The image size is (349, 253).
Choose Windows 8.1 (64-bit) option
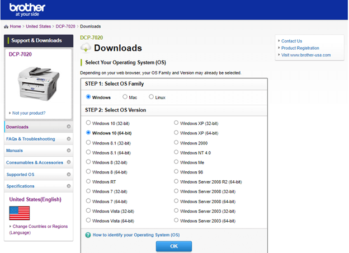coord(88,152)
